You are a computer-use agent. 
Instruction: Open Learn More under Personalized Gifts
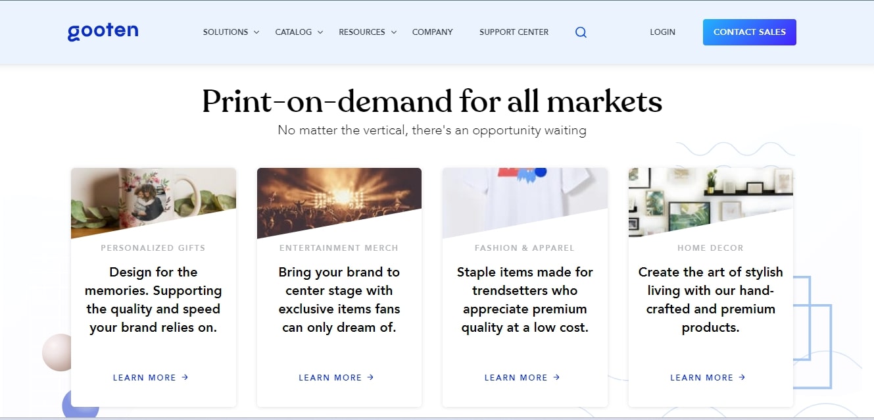click(x=151, y=378)
